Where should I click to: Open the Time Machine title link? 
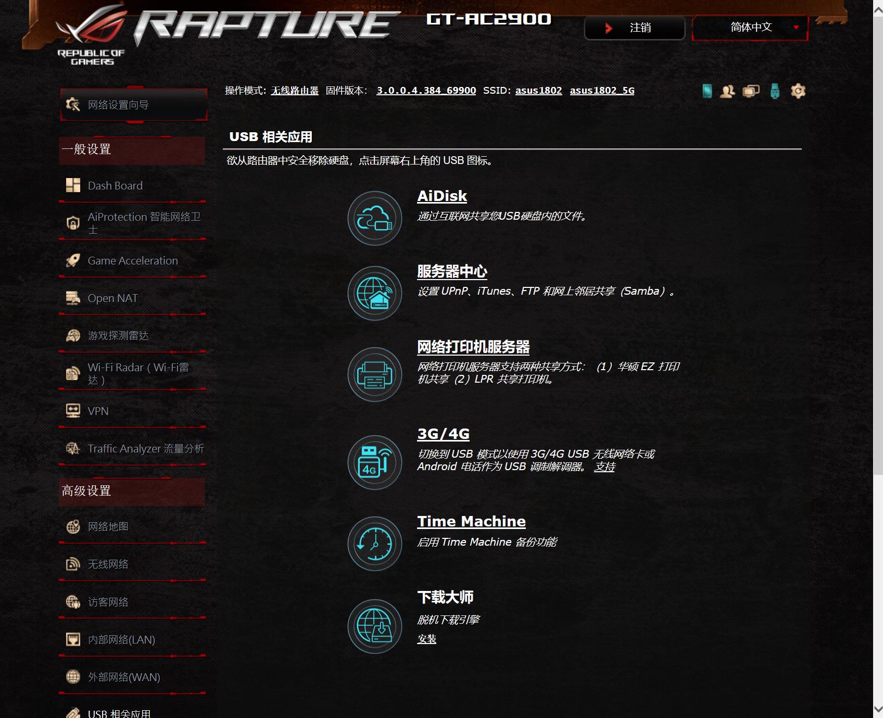click(x=472, y=521)
